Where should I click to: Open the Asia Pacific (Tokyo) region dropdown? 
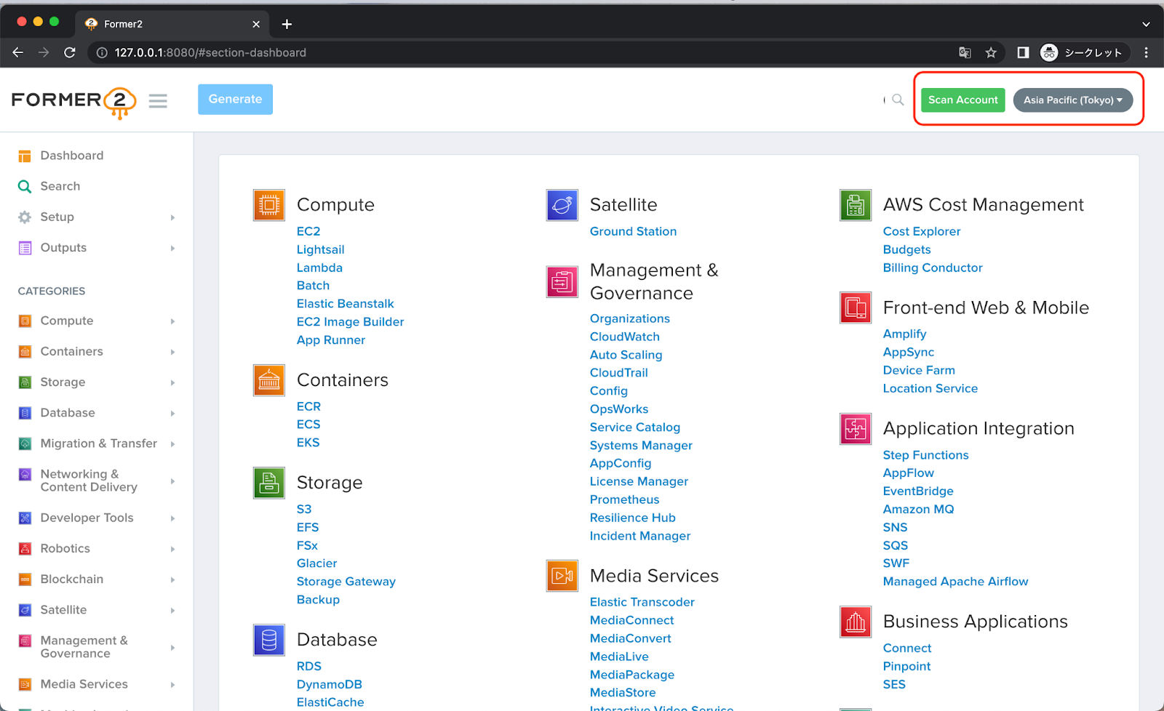tap(1073, 100)
